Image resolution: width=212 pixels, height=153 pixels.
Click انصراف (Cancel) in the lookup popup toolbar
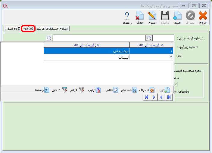[147, 90]
